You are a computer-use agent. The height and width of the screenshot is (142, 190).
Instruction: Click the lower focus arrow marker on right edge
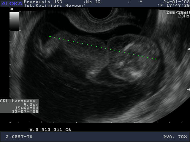point(189,89)
